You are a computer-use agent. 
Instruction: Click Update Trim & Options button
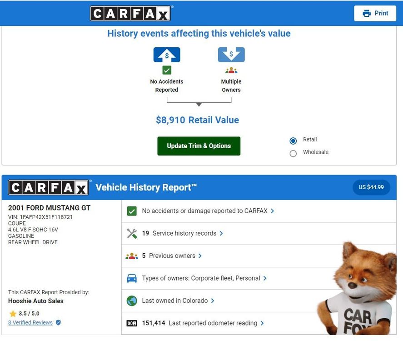click(x=199, y=146)
